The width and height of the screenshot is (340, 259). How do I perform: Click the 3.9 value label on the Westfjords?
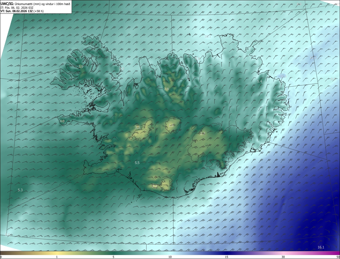(x=81, y=67)
